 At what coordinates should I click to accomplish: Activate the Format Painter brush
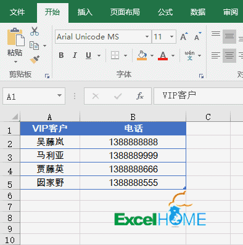(x=35, y=60)
